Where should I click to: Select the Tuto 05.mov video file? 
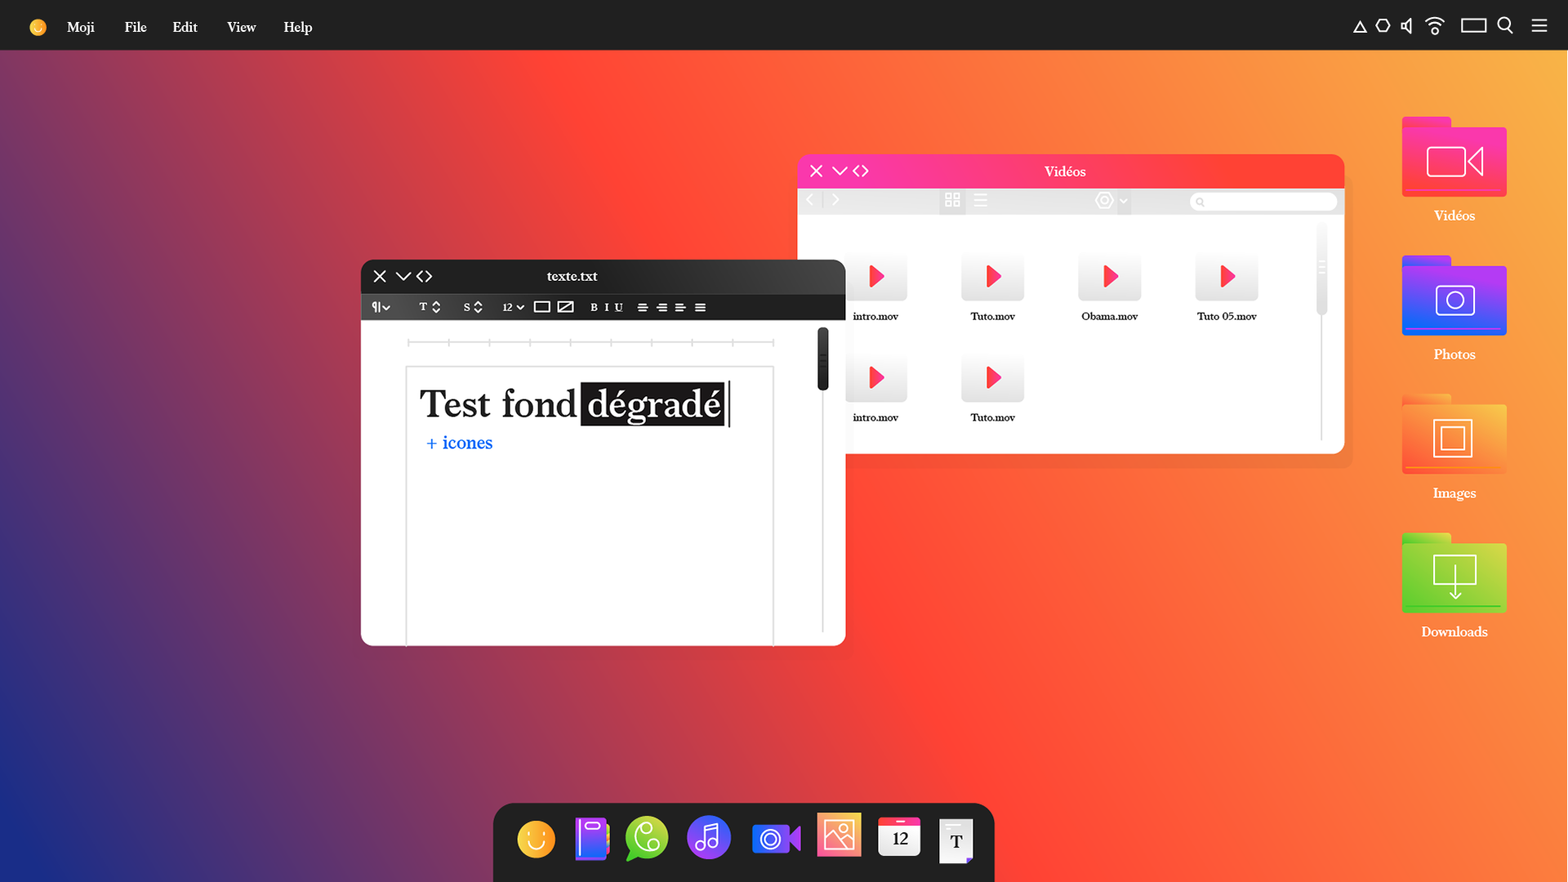coord(1227,287)
